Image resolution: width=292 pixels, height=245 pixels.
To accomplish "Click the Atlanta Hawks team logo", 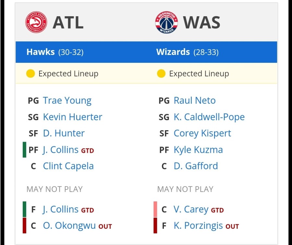I will (x=36, y=22).
